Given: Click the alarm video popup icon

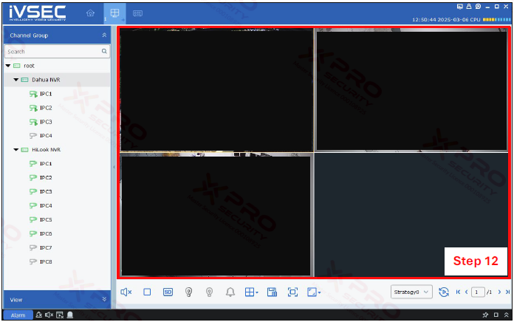Looking at the screenshot, I should [x=60, y=315].
